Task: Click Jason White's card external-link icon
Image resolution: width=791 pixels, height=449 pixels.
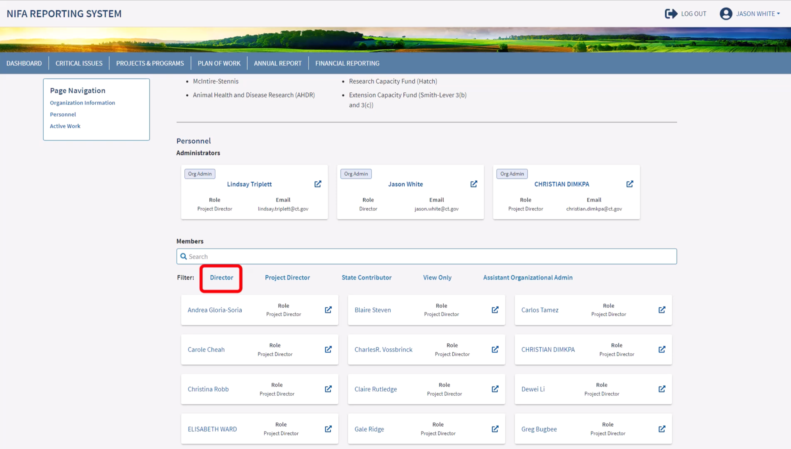Action: pos(473,184)
